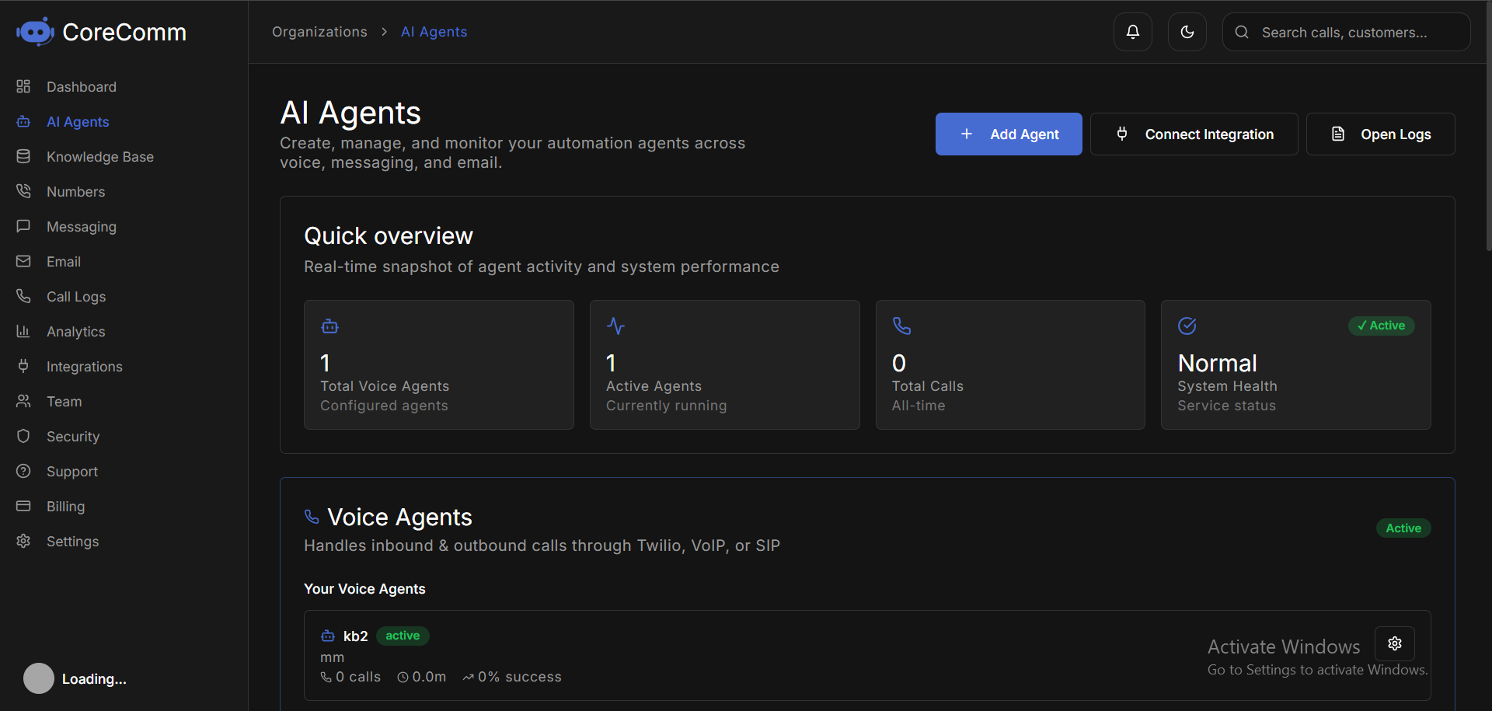Open the Numbers phone icon

tap(23, 191)
